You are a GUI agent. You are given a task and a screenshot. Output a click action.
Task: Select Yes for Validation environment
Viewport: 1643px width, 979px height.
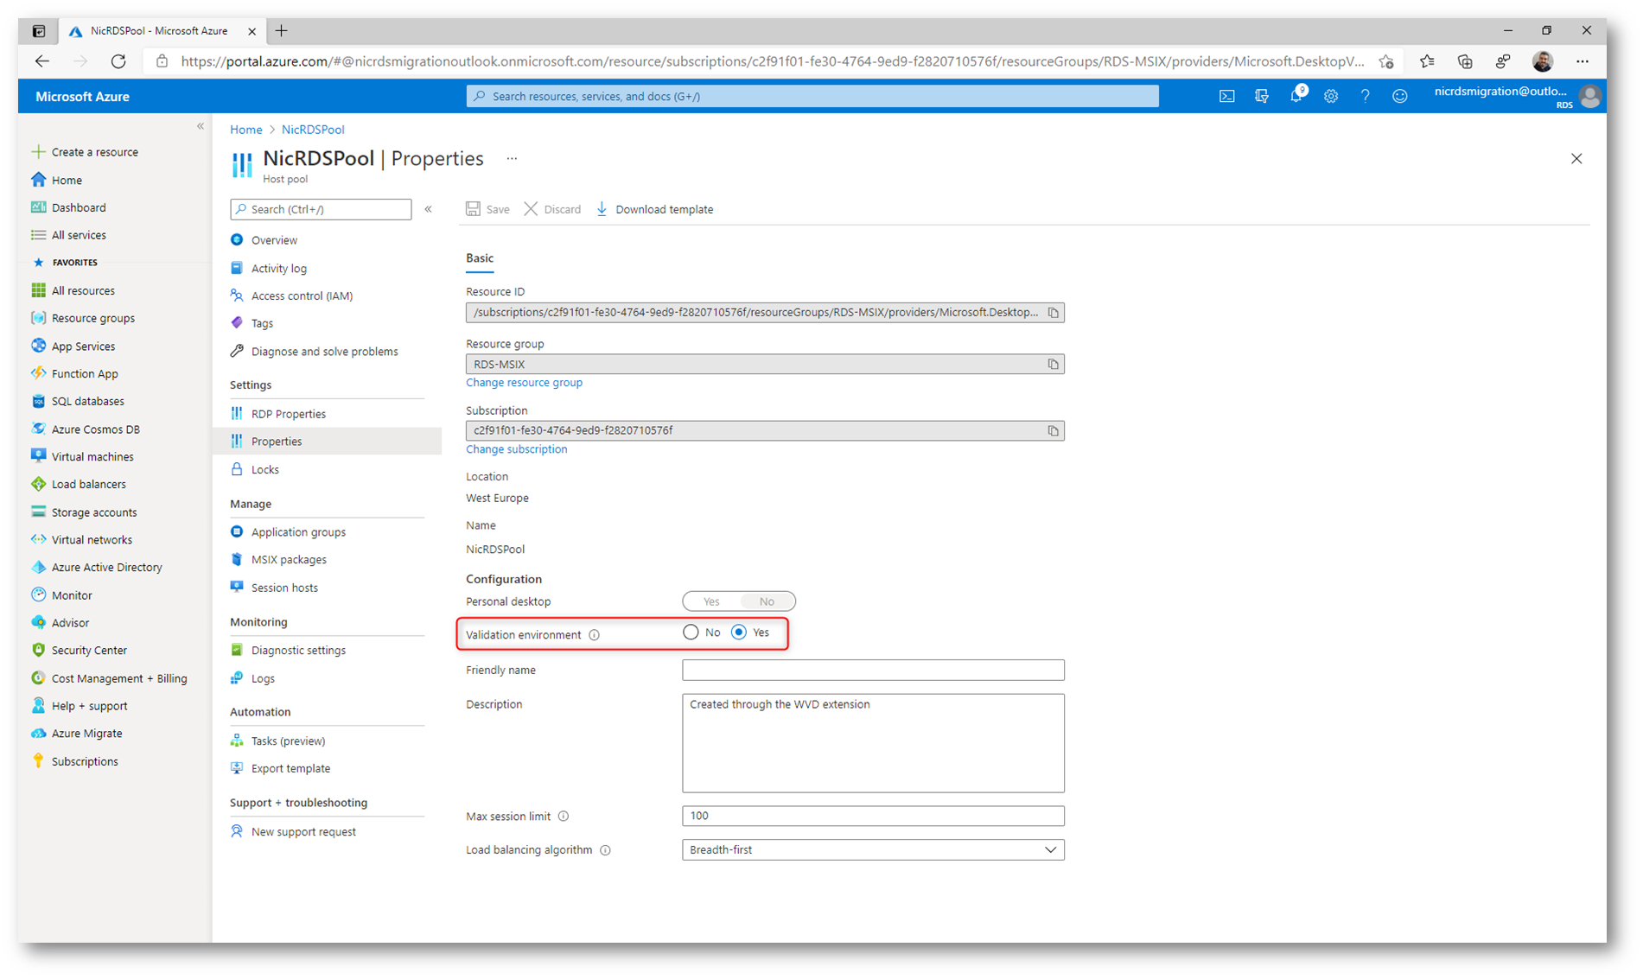tap(739, 633)
